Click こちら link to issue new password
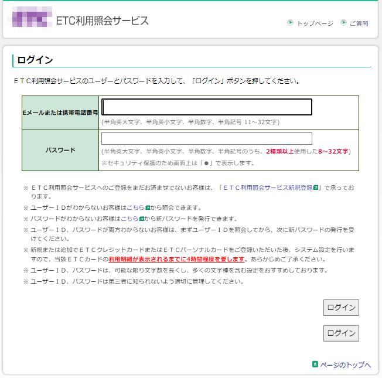 pos(129,219)
